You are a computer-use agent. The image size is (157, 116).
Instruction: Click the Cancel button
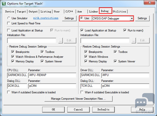click(x=78, y=110)
